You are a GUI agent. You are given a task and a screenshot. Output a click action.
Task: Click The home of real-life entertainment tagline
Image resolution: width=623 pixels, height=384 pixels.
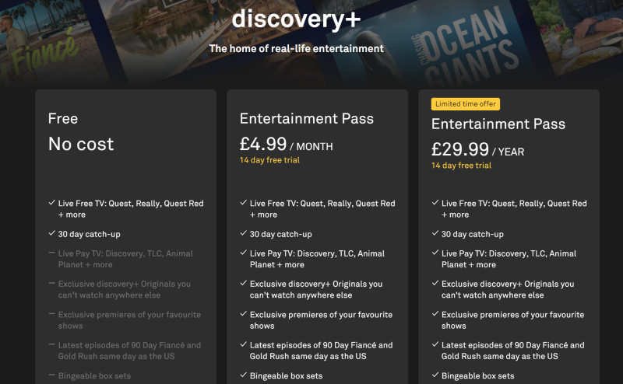click(297, 48)
